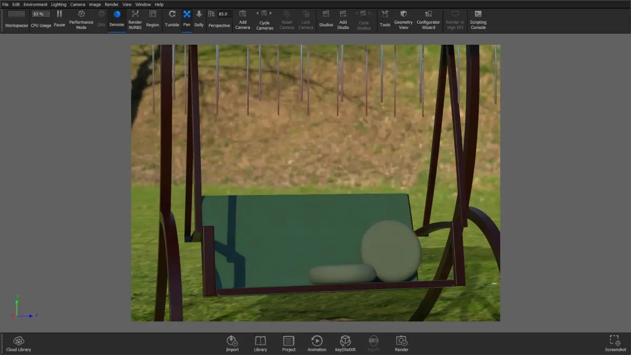The height and width of the screenshot is (355, 631).
Task: Open the Image menu
Action: coord(95,4)
